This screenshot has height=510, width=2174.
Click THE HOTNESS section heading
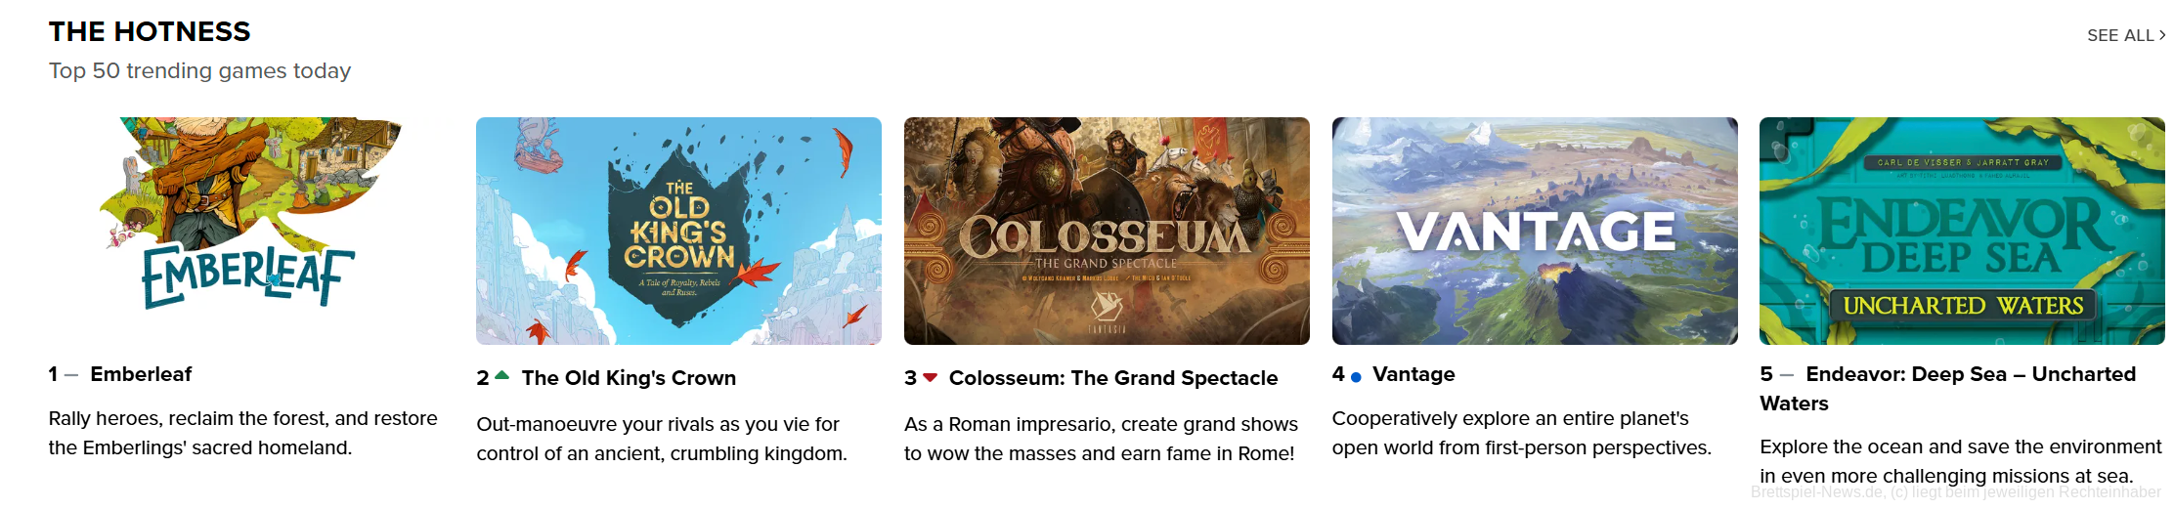point(150,31)
